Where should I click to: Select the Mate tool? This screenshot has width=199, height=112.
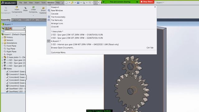(x=25, y=9)
